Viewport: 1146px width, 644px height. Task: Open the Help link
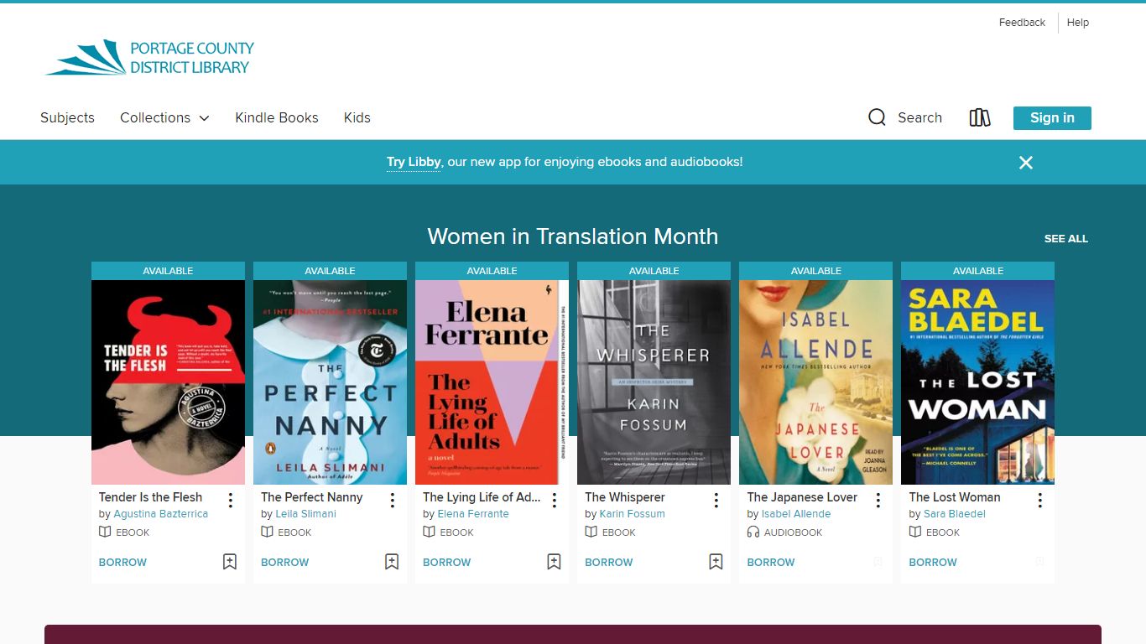click(x=1078, y=23)
